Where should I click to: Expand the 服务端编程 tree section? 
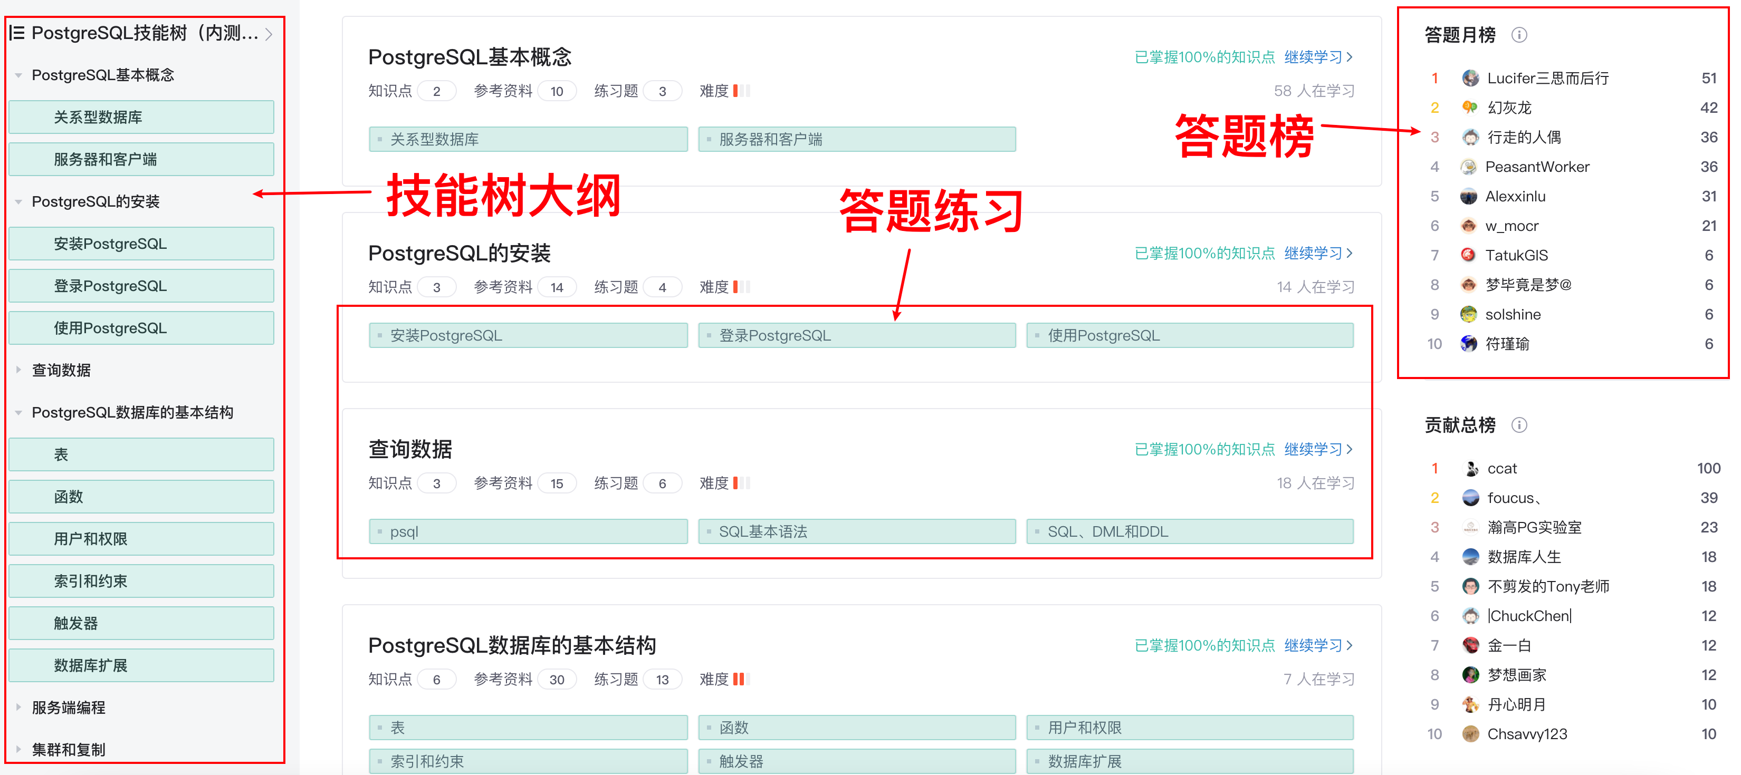point(18,707)
